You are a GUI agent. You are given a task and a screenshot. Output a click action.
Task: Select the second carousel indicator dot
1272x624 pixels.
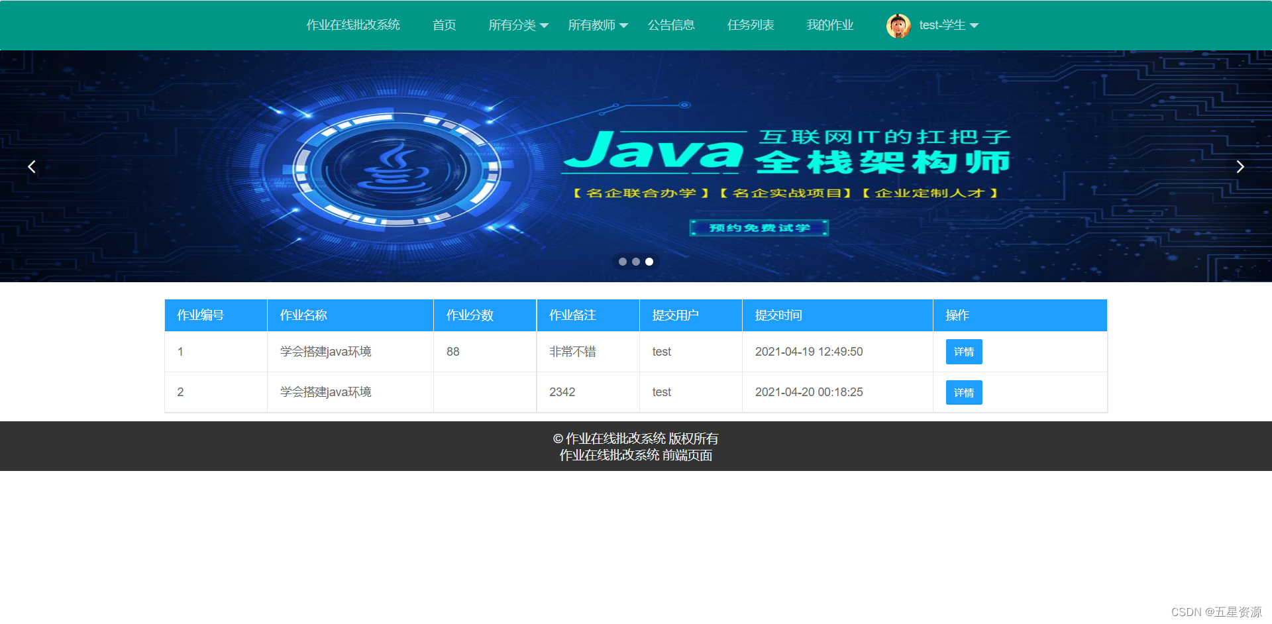(636, 262)
